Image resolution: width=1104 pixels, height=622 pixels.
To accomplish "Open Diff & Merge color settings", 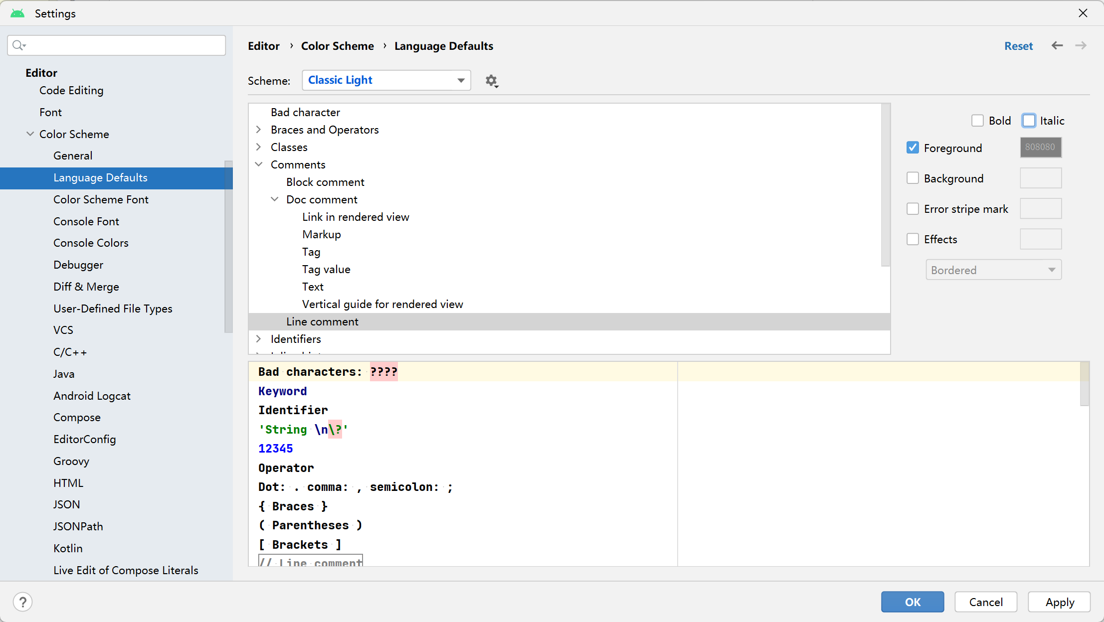I will pos(86,287).
